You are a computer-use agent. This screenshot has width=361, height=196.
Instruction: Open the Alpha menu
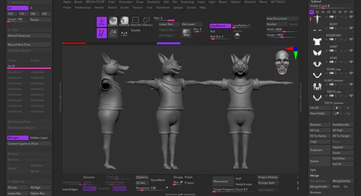67,2
